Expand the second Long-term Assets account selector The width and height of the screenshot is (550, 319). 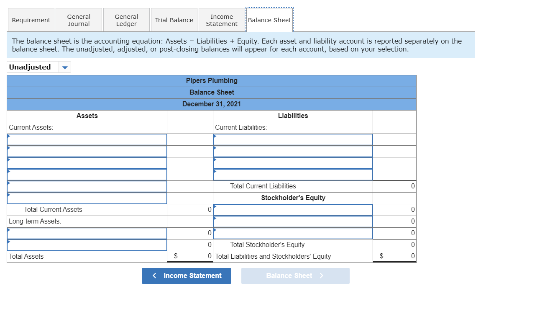[87, 244]
